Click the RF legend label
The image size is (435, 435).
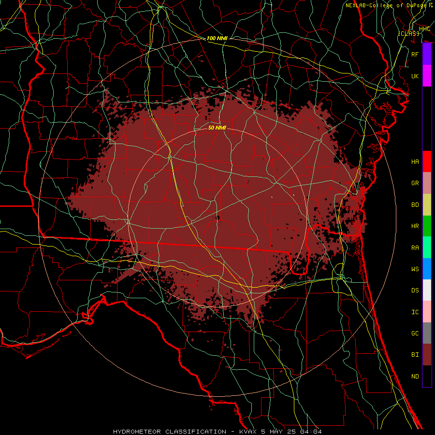click(x=415, y=54)
